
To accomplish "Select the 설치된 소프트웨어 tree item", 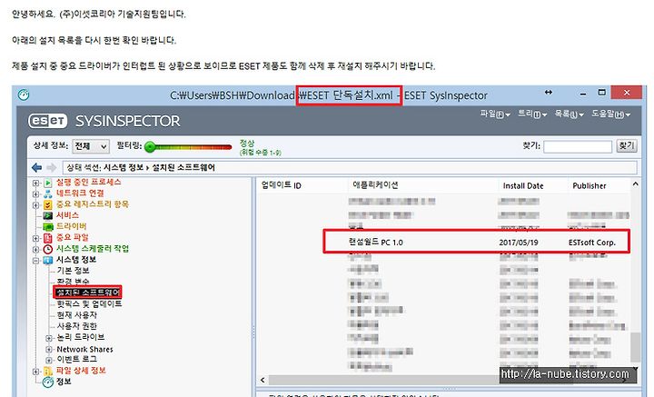I will [x=88, y=293].
